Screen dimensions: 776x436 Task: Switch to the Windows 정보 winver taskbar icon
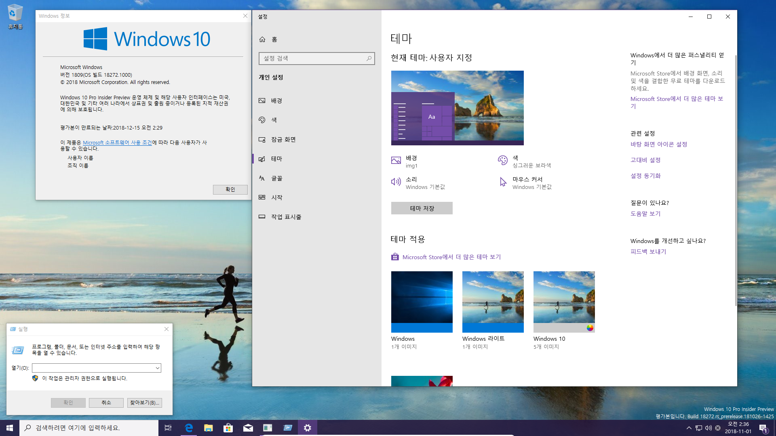click(268, 428)
